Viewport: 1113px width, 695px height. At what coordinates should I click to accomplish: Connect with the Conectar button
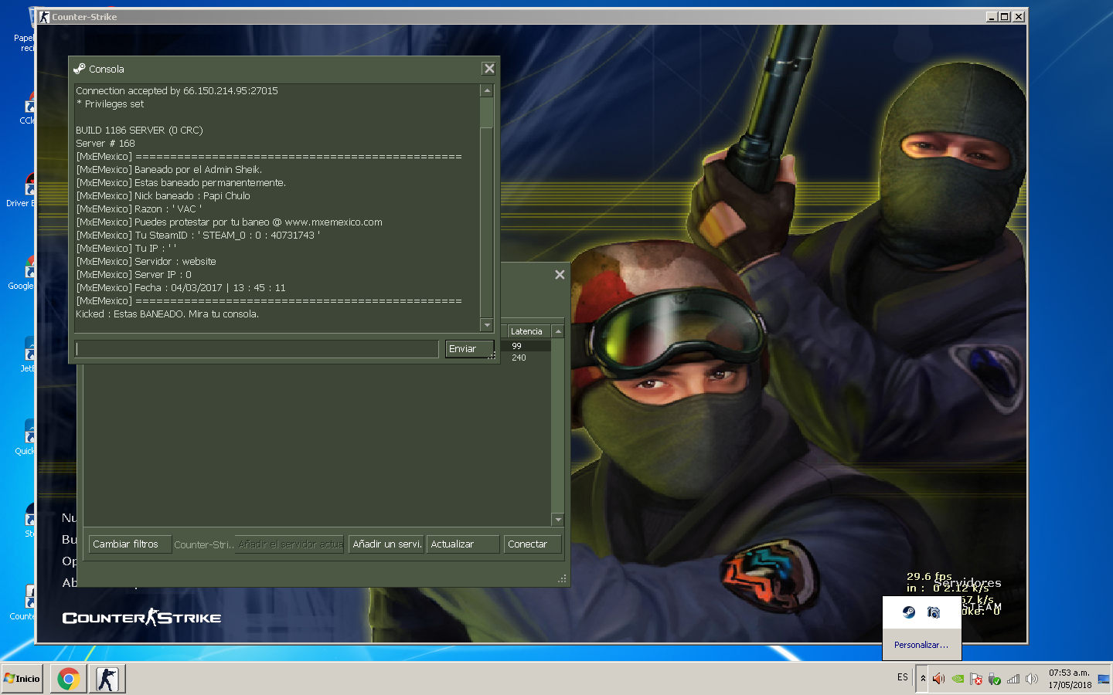coord(533,544)
